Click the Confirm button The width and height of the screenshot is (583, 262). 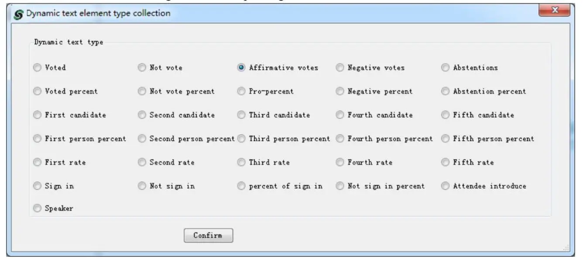pyautogui.click(x=208, y=235)
